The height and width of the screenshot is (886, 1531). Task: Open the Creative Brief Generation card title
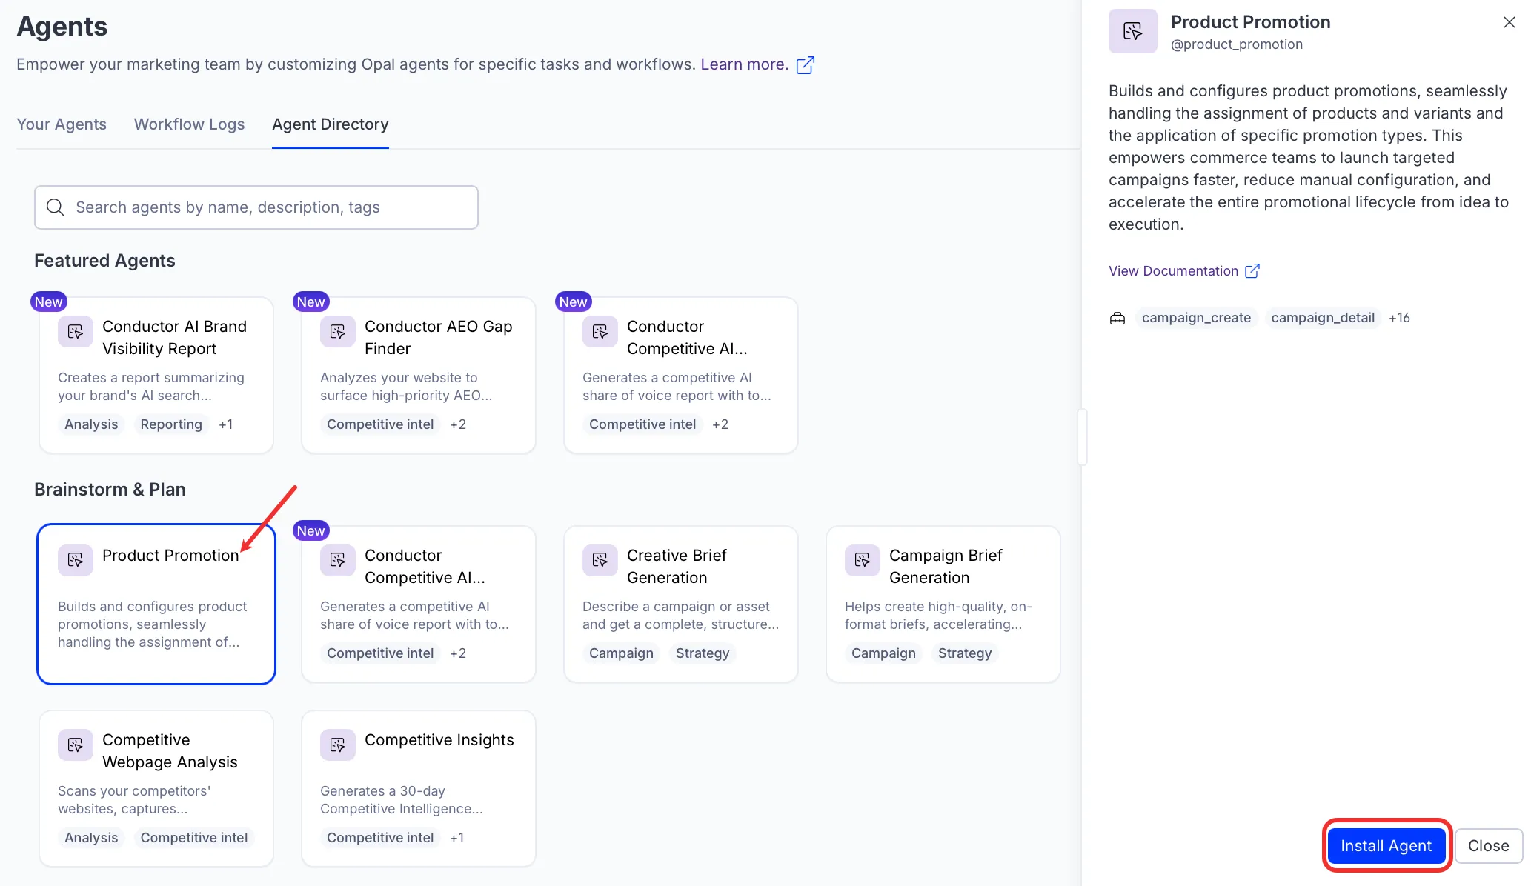pyautogui.click(x=677, y=567)
